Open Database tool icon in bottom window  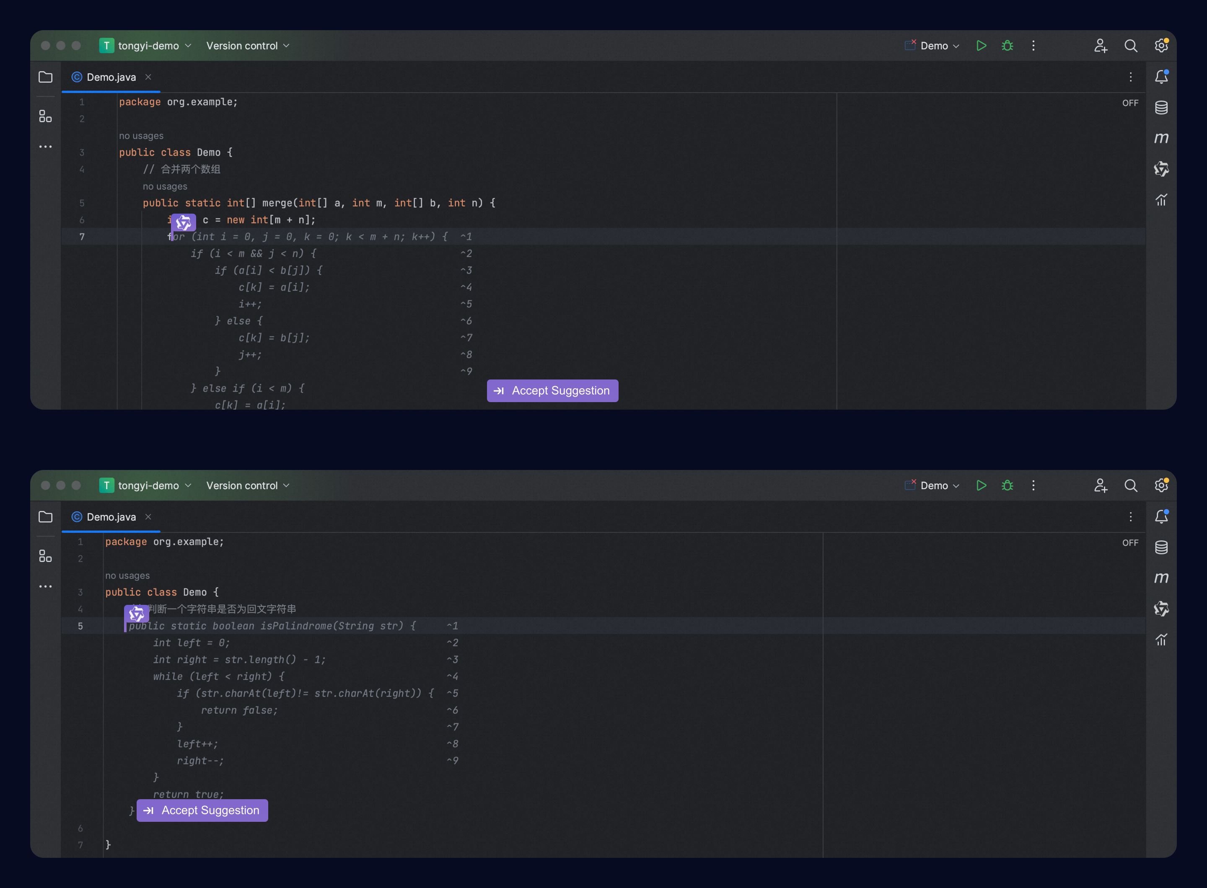(x=1161, y=547)
